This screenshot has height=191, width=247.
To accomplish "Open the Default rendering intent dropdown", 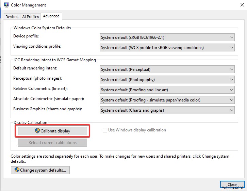I will (x=167, y=69).
